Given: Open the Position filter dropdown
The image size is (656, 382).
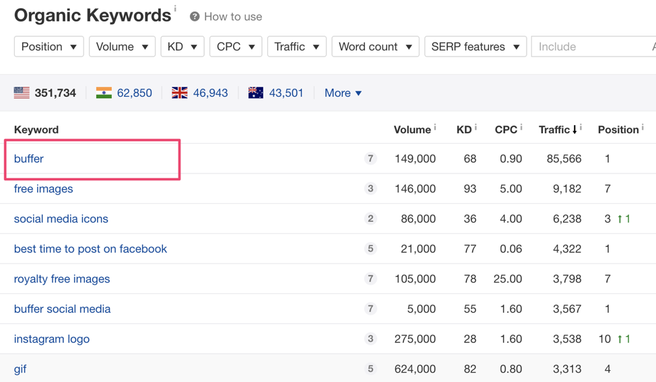Looking at the screenshot, I should coord(49,46).
